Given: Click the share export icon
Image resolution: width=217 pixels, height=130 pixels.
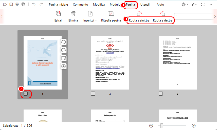Looking at the screenshot, I should click(x=194, y=5).
